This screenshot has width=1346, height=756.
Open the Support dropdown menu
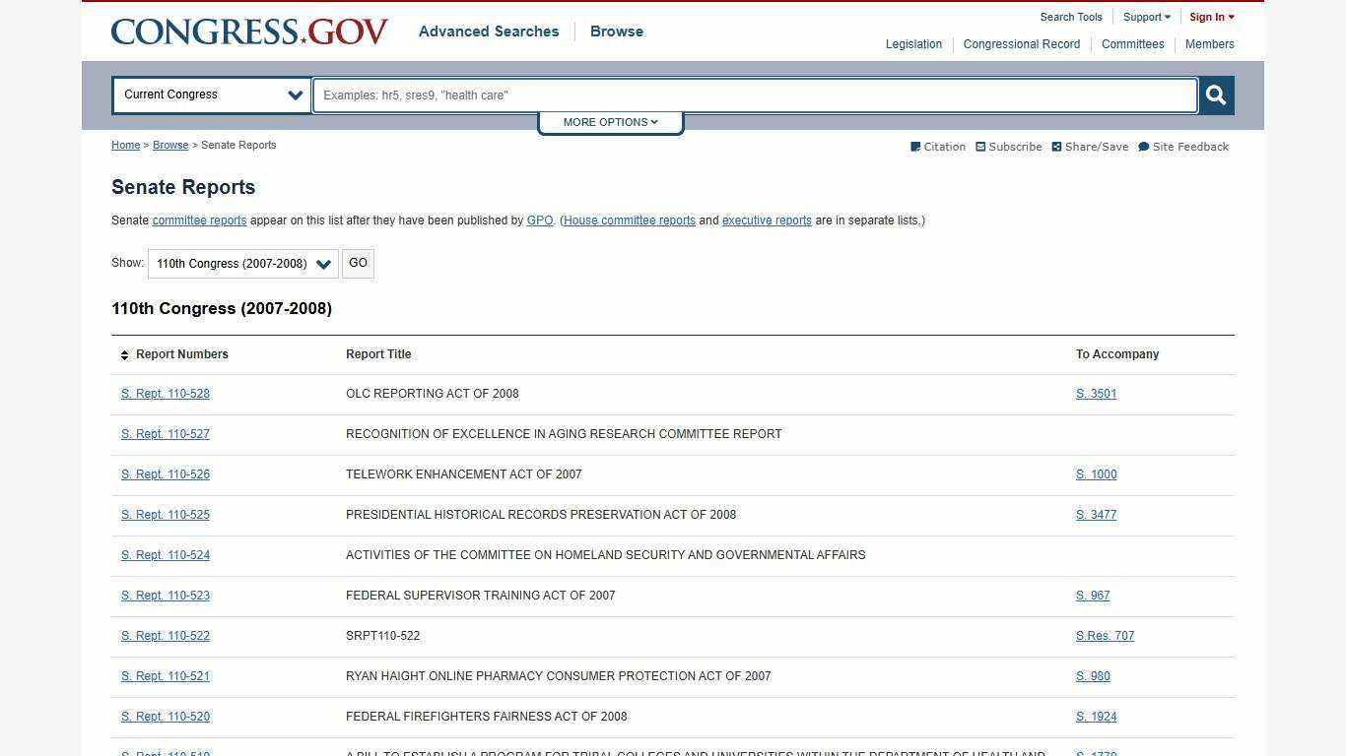tap(1145, 17)
